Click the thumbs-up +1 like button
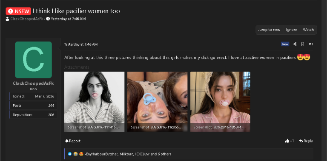 [289, 141]
